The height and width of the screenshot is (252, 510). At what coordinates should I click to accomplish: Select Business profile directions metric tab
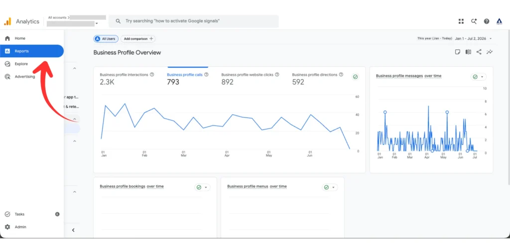318,79
